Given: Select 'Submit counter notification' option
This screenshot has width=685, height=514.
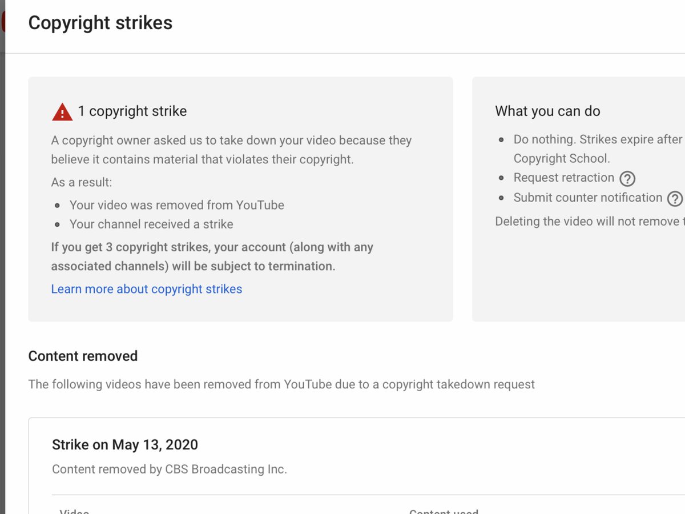Looking at the screenshot, I should tap(588, 198).
